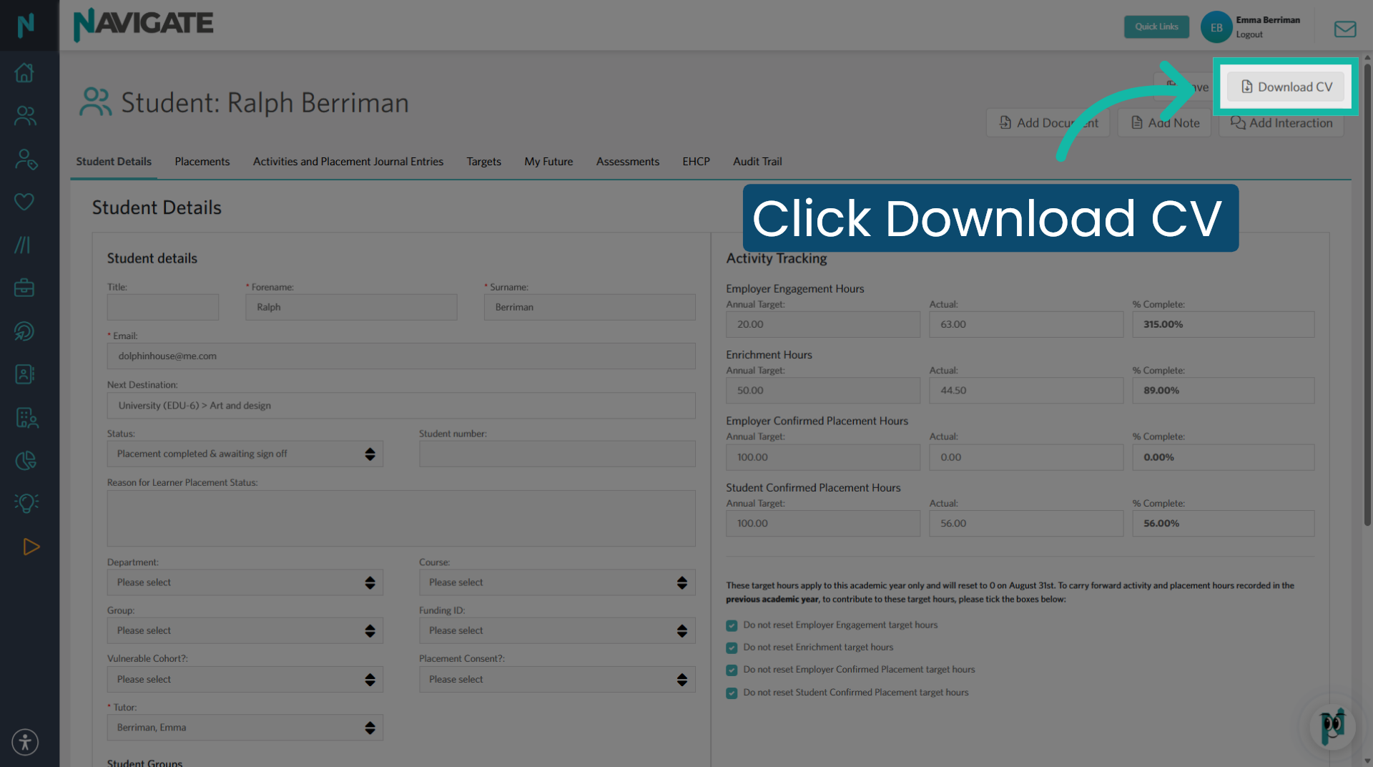
Task: Click the Surname field containing Berriman
Action: (x=589, y=307)
